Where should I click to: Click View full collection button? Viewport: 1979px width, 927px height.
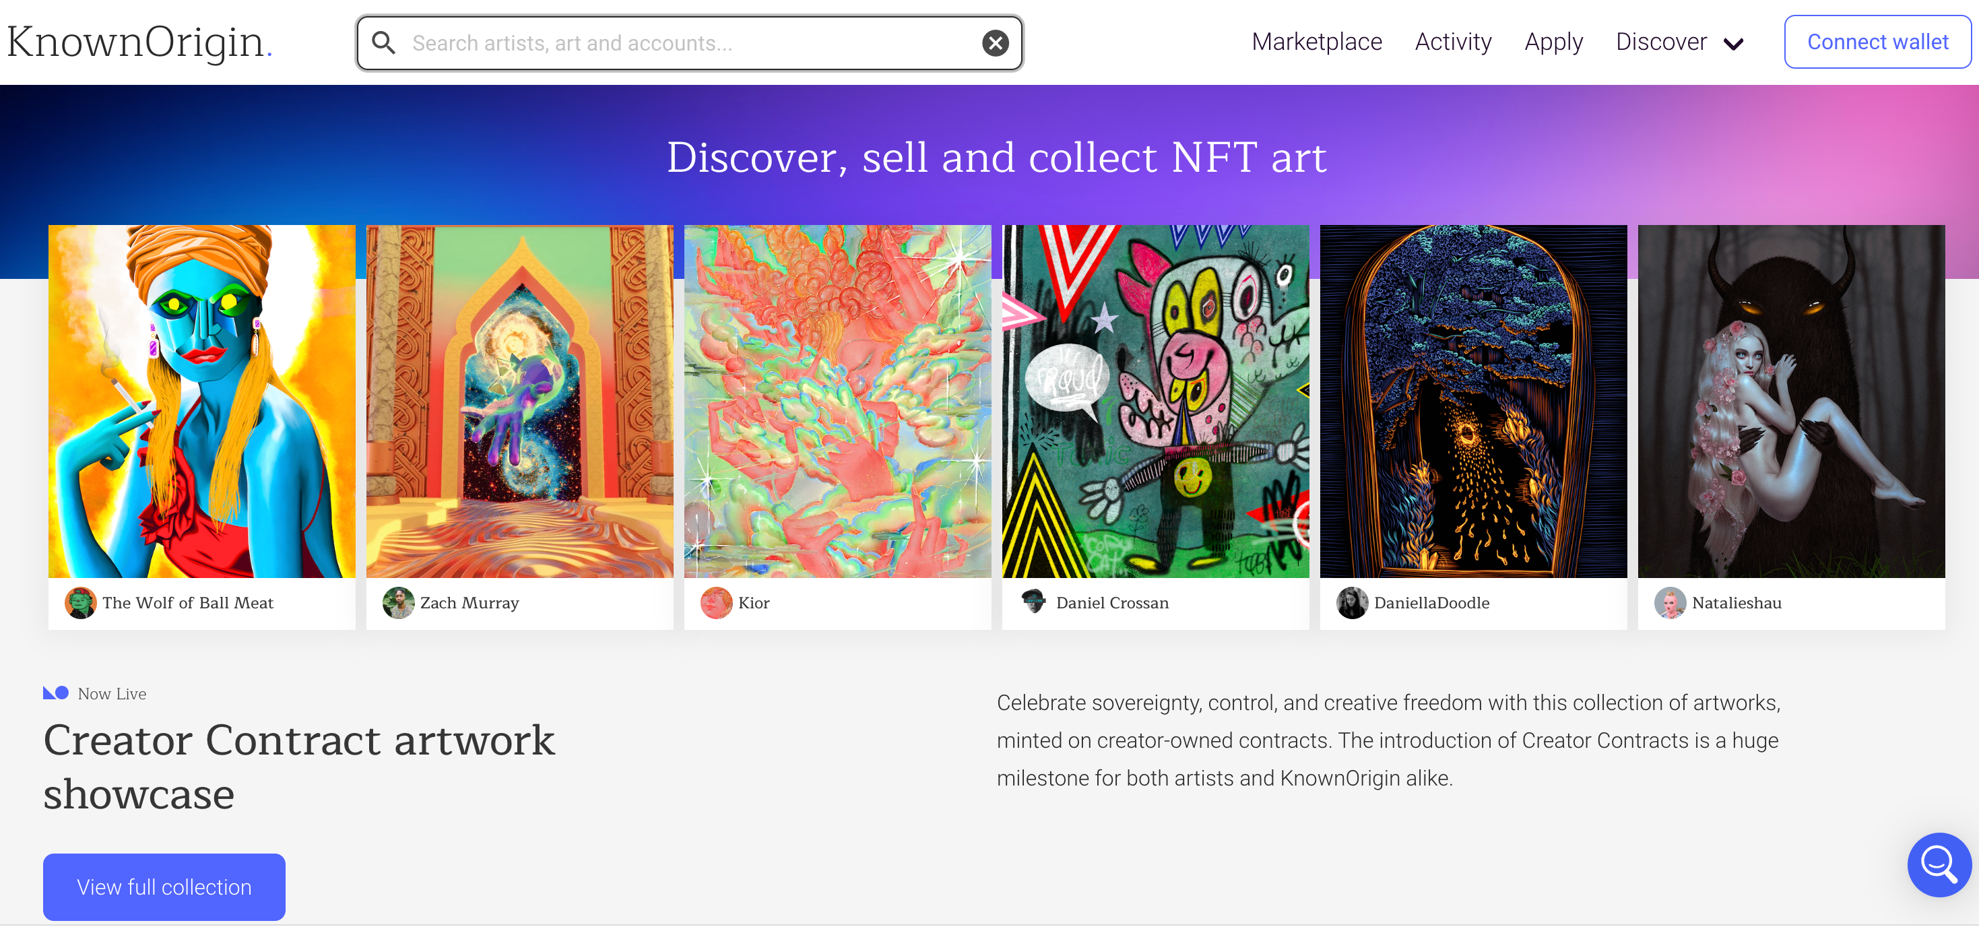(164, 887)
